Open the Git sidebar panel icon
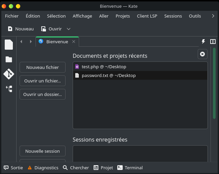This screenshot has width=219, height=174. pyautogui.click(x=9, y=74)
